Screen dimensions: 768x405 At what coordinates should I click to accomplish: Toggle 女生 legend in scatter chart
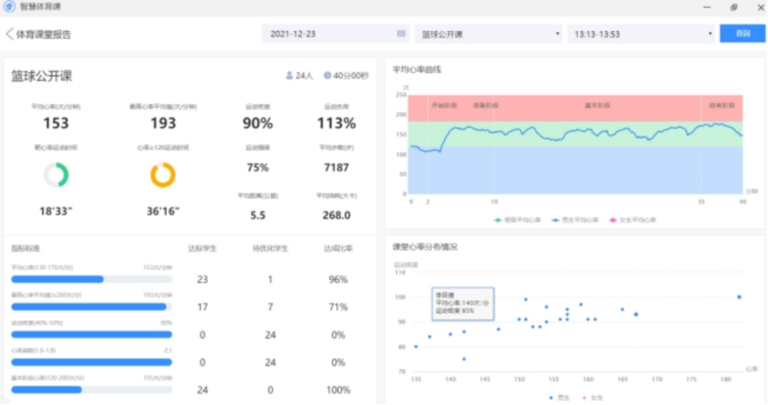593,397
